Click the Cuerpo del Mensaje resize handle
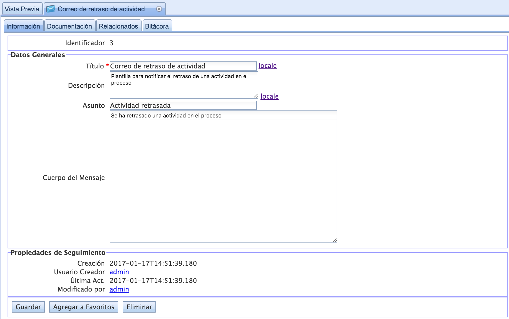 pyautogui.click(x=335, y=240)
